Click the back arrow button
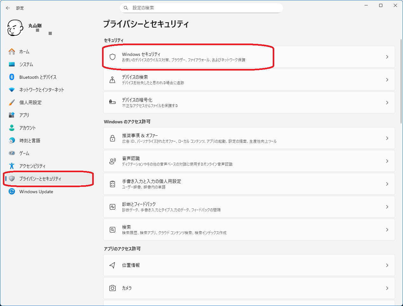The width and height of the screenshot is (403, 306). pyautogui.click(x=8, y=8)
